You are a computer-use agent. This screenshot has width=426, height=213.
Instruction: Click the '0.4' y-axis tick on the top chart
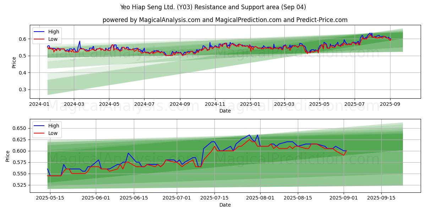[23, 73]
